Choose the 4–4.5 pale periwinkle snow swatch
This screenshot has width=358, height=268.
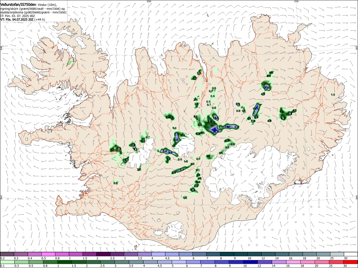(158, 254)
